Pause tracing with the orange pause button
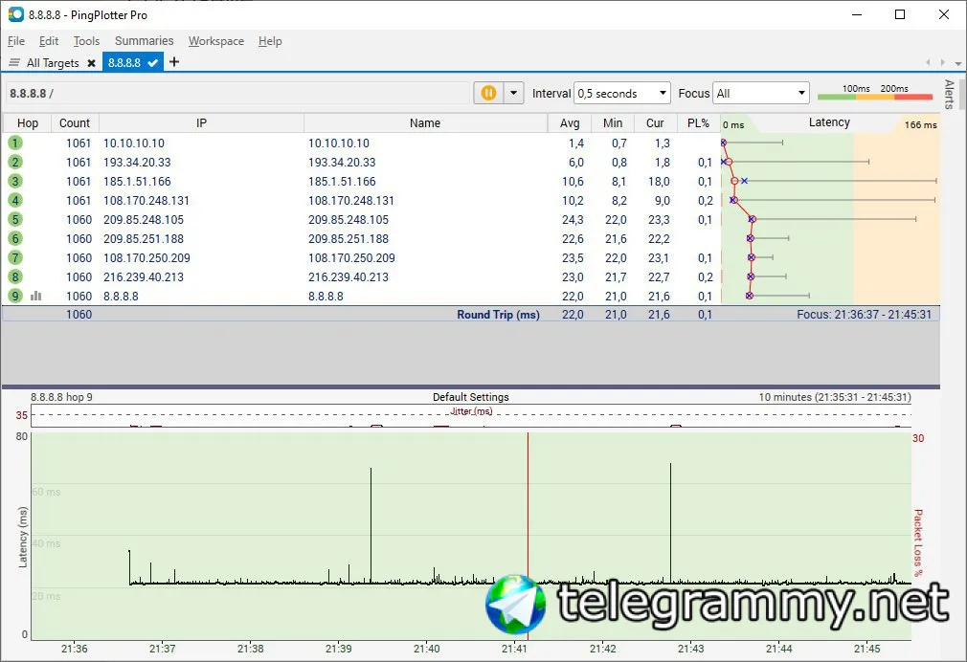Viewport: 967px width, 662px height. 488,93
